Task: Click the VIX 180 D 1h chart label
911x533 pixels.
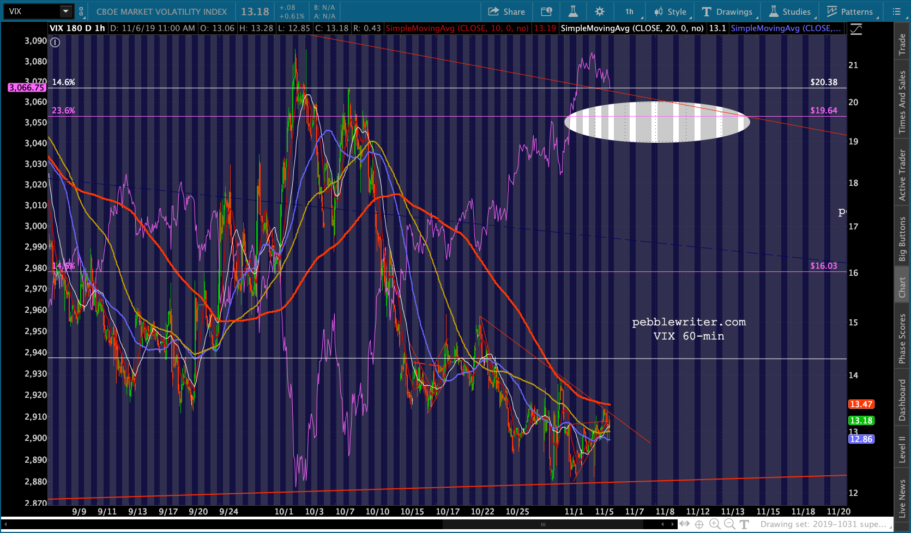Action: pyautogui.click(x=77, y=28)
